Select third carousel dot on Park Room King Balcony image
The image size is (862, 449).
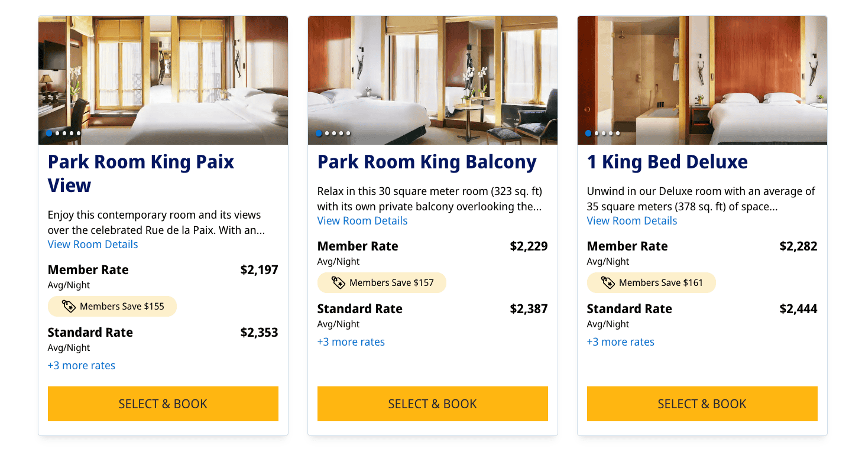pyautogui.click(x=333, y=133)
